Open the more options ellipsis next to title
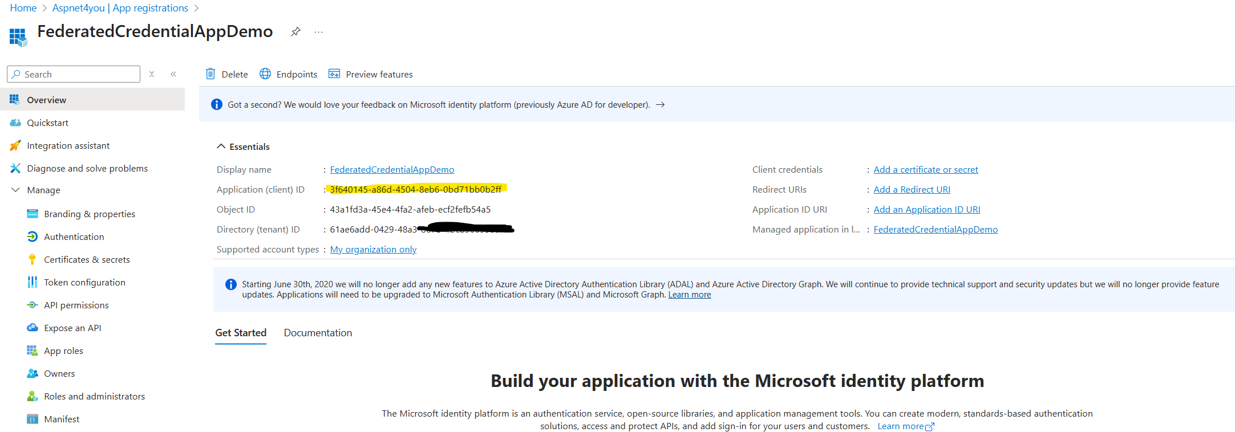Viewport: 1235px width, 432px height. pyautogui.click(x=318, y=32)
